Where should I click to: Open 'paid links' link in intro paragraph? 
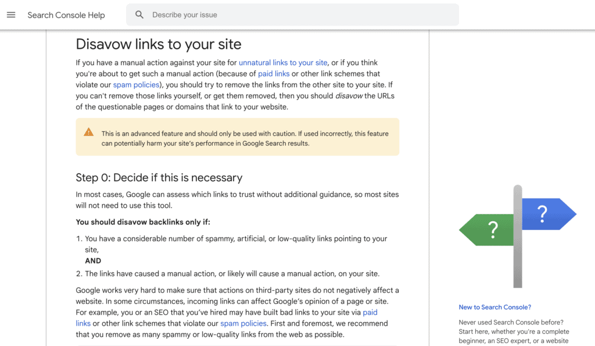(274, 74)
